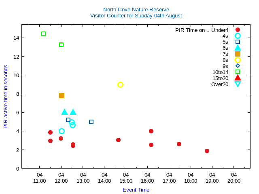259x194 pixels.
Task: Select the cyan triangle legend marker for 6s
Action: (x=238, y=48)
